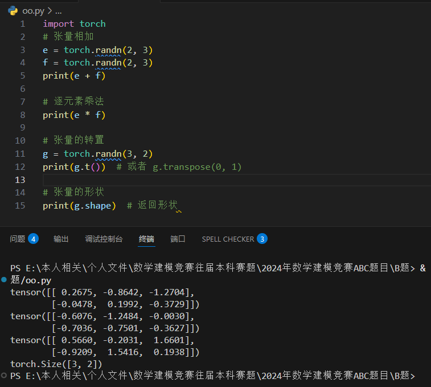
Task: Click terminal output row '-0.6076, -1.2484, -0.0030'
Action: pos(102,316)
